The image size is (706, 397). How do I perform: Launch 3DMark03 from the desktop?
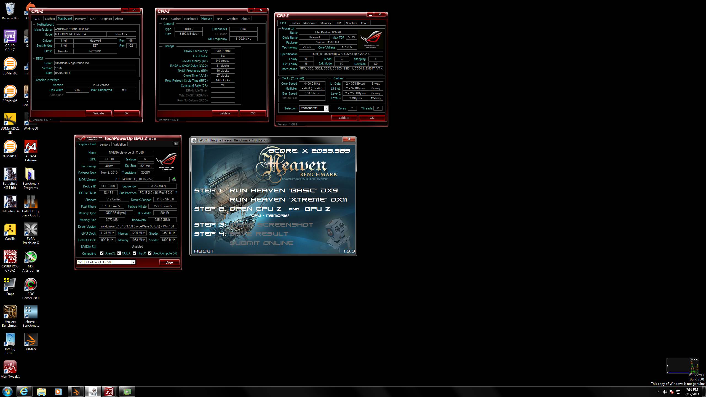[x=10, y=66]
